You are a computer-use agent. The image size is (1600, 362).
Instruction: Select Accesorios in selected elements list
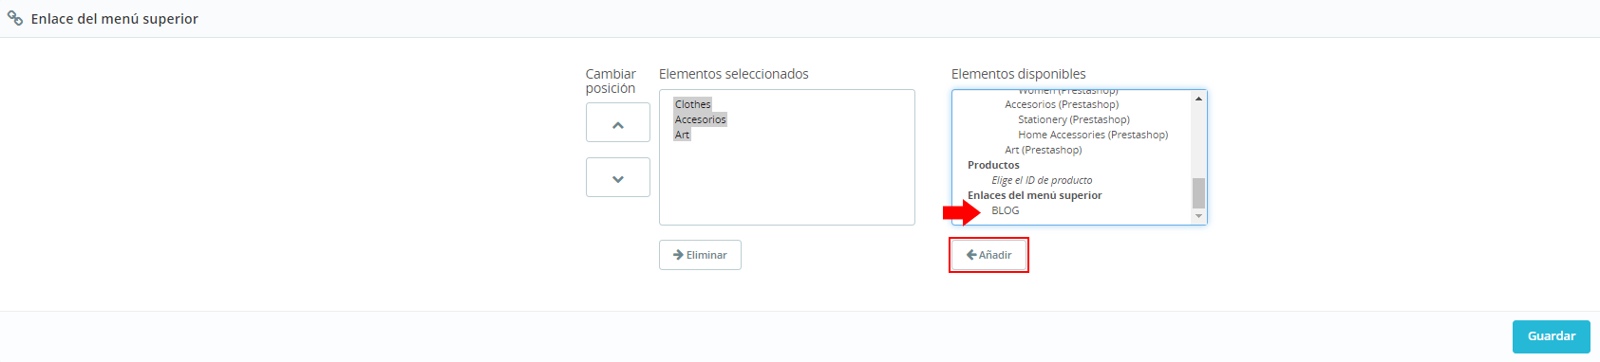click(701, 119)
